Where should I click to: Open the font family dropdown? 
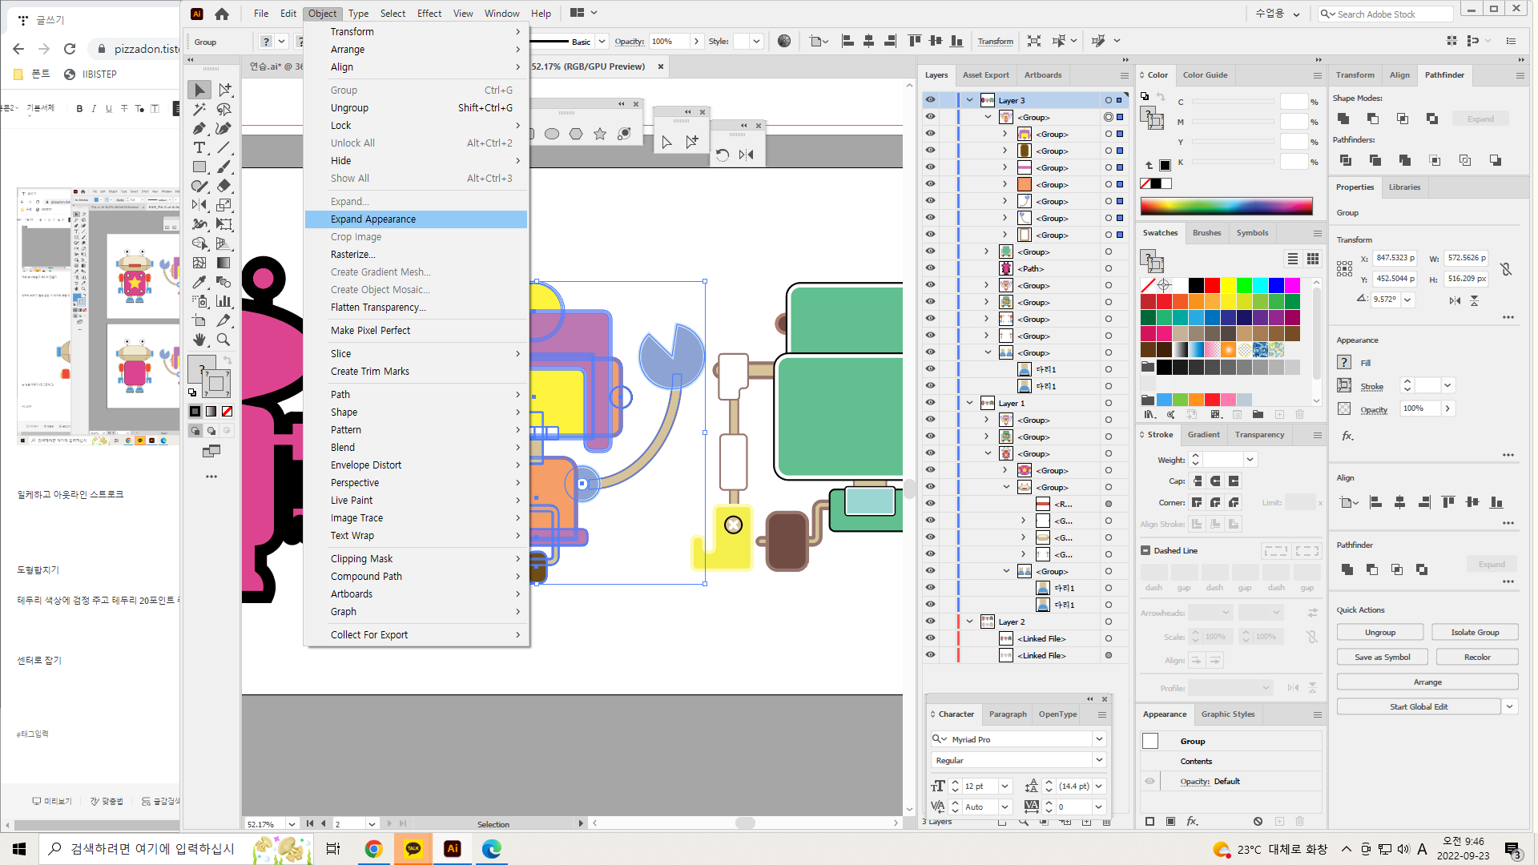tap(1099, 739)
